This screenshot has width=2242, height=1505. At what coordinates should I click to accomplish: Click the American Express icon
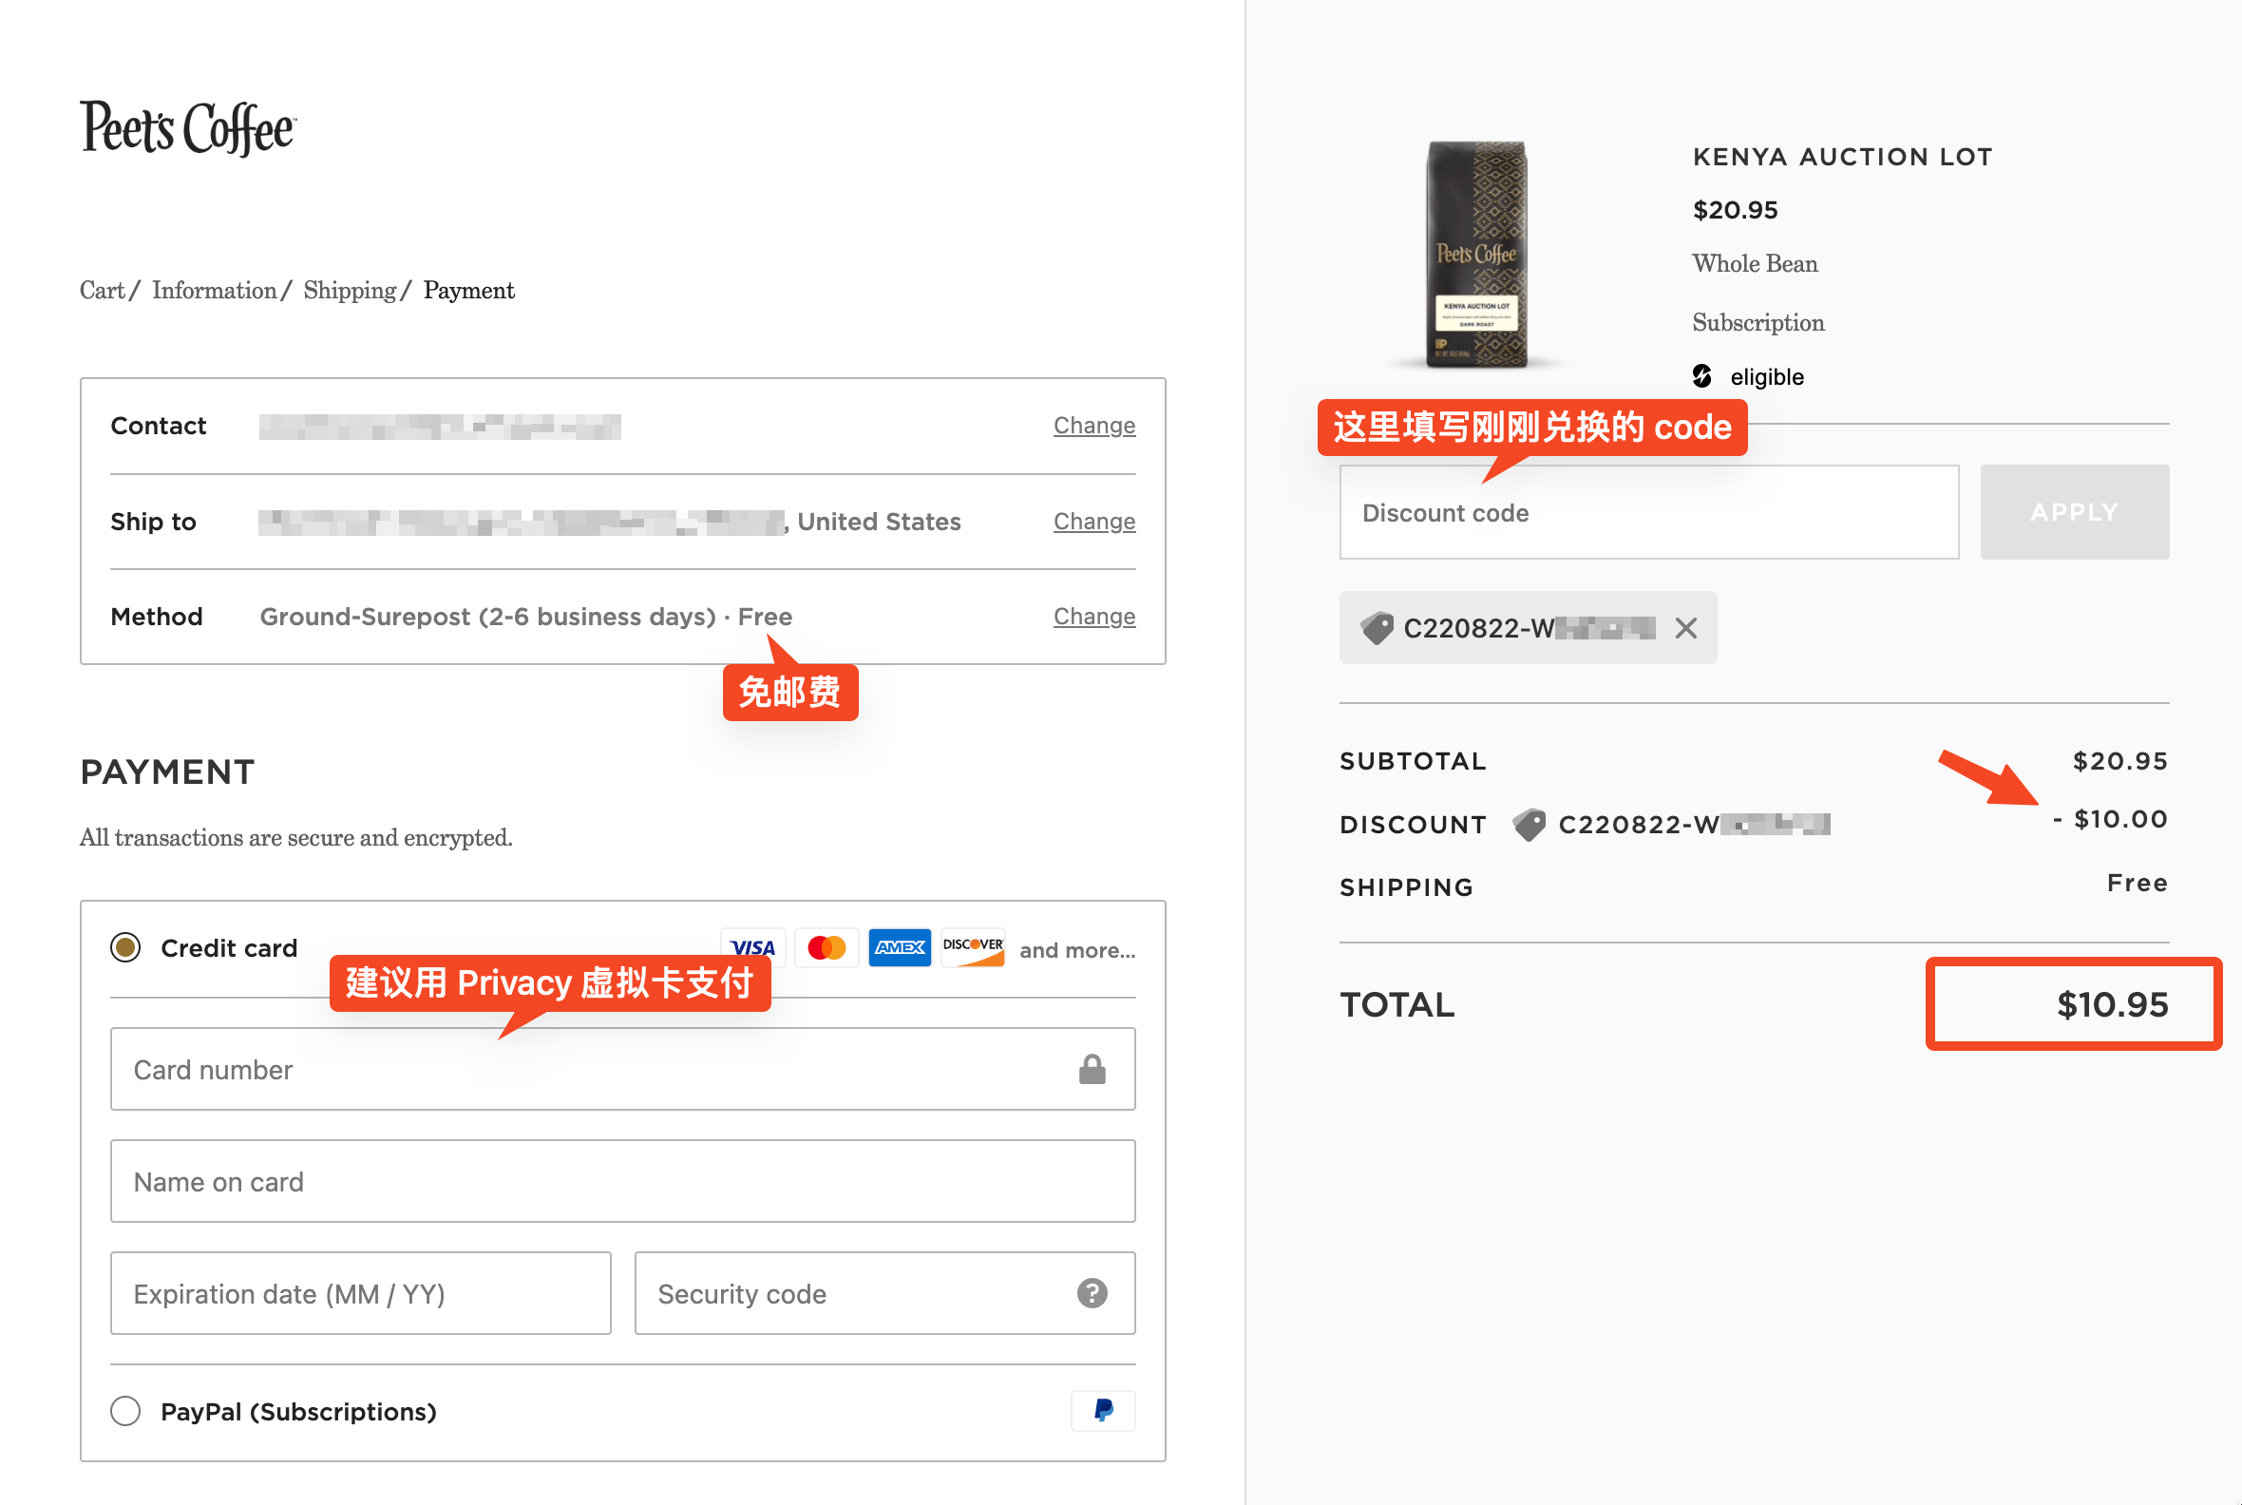pyautogui.click(x=900, y=948)
